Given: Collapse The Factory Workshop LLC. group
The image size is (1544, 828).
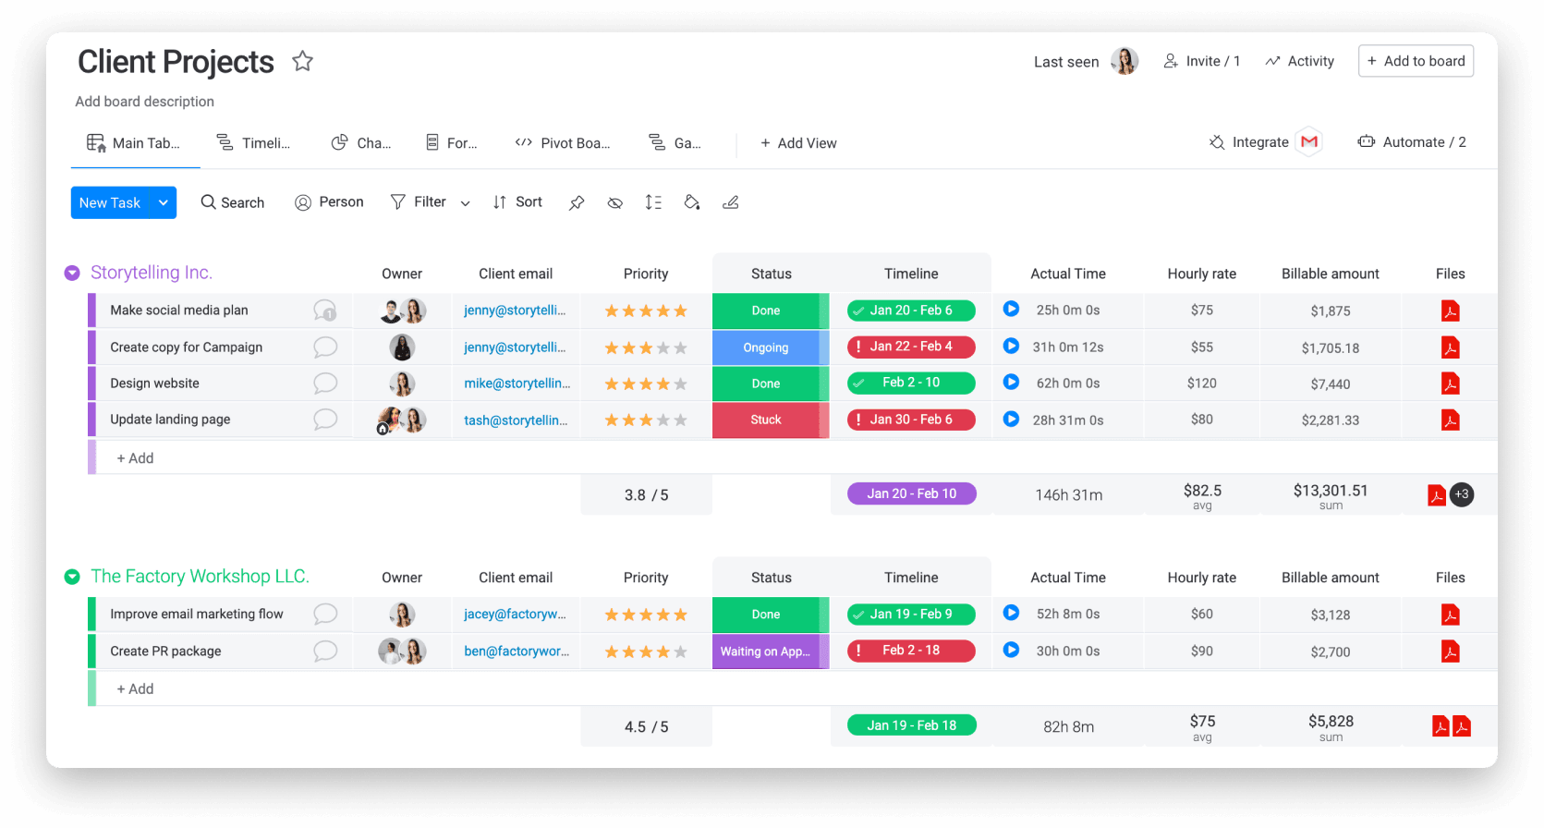Looking at the screenshot, I should pyautogui.click(x=72, y=577).
